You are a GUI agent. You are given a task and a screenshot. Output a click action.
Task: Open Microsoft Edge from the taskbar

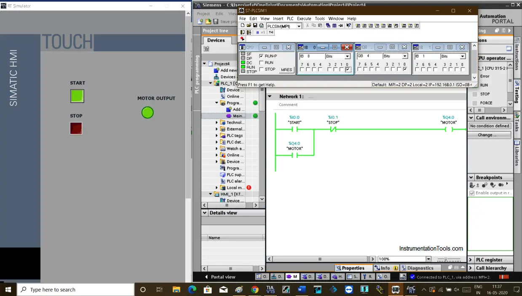(192, 289)
